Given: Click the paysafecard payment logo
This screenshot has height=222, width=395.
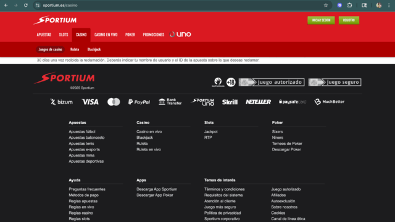Looking at the screenshot, I should 293,102.
